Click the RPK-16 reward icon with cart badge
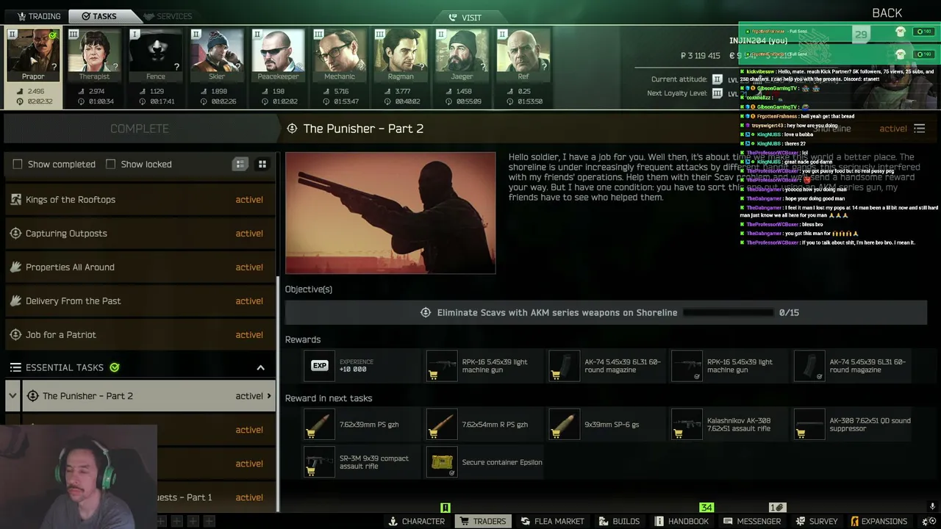This screenshot has height=529, width=941. click(x=442, y=366)
